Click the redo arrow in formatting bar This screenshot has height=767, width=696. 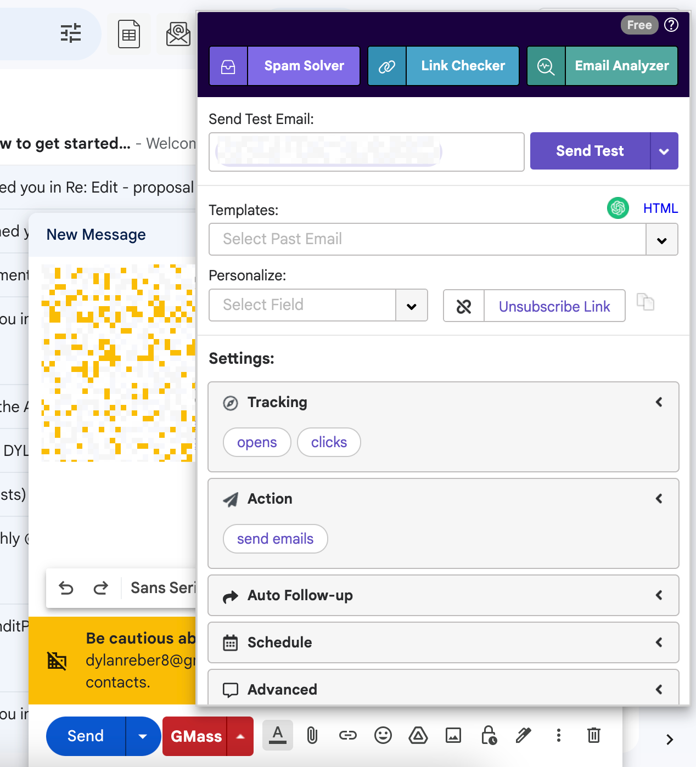coord(101,588)
